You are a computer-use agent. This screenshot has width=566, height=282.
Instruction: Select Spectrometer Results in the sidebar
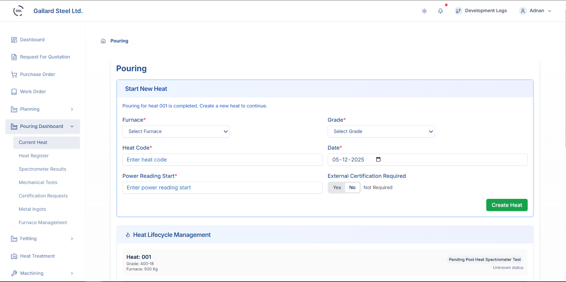(43, 169)
